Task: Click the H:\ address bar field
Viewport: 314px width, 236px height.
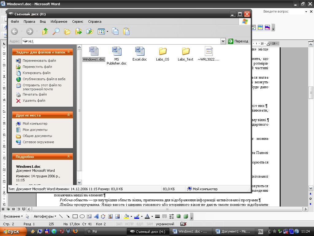Action: (x=124, y=41)
